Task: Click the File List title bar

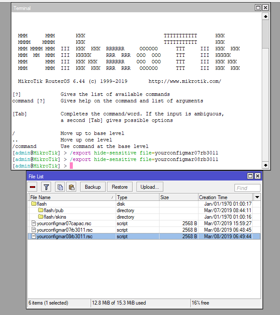Action: click(137, 177)
